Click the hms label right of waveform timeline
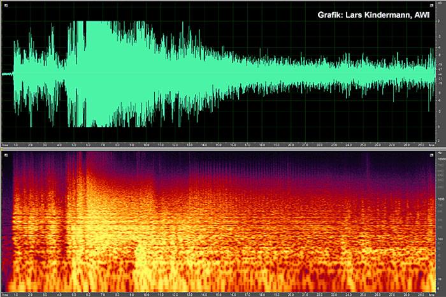 pyautogui.click(x=431, y=145)
